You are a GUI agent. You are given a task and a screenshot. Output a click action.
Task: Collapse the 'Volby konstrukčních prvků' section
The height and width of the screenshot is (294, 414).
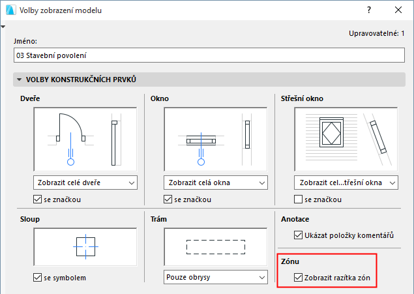(20, 80)
